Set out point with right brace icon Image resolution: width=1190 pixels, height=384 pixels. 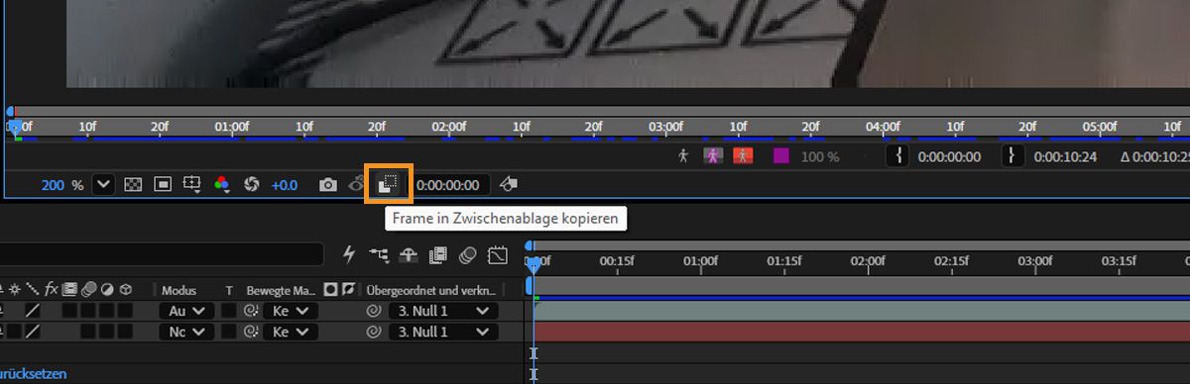(1012, 156)
